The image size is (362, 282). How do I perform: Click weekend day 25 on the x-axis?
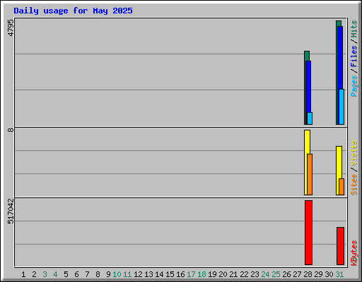point(276,274)
